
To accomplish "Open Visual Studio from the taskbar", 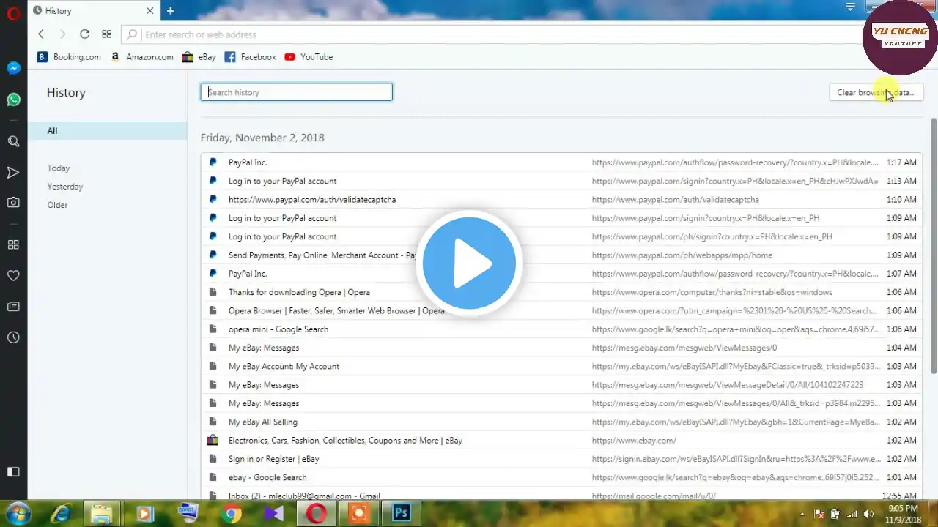I will coord(274,513).
